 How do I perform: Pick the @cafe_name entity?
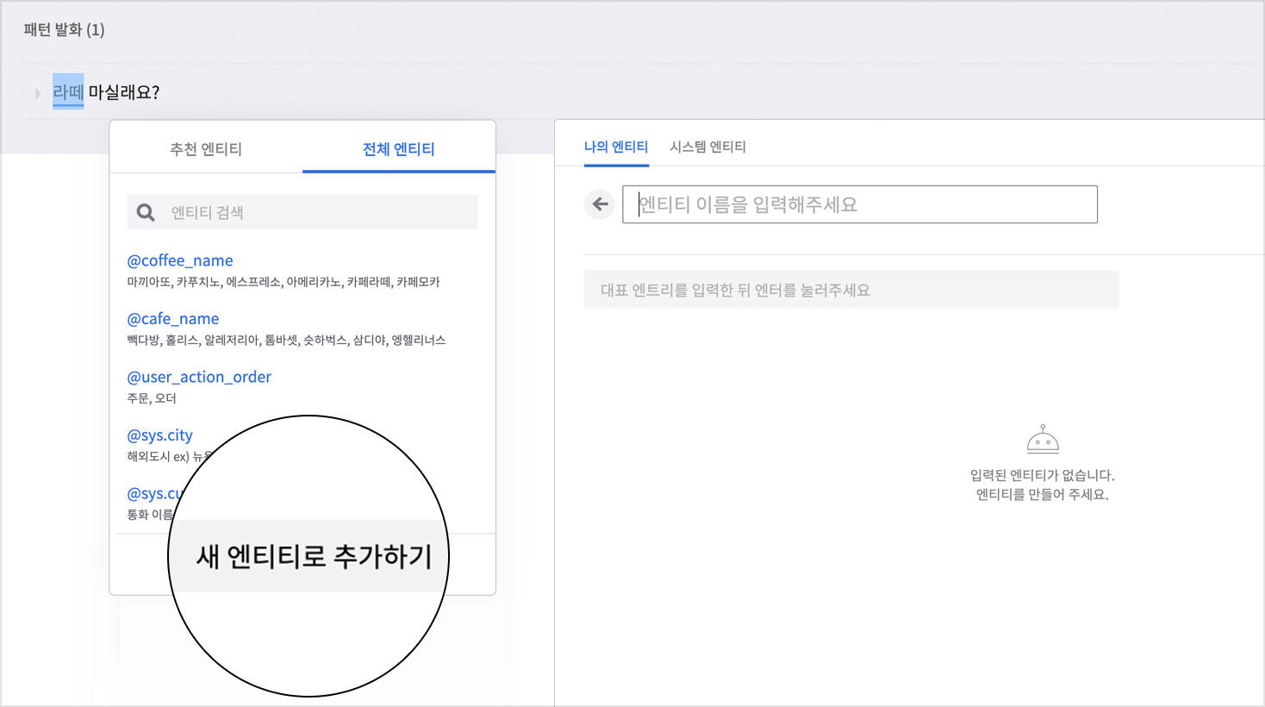[173, 319]
